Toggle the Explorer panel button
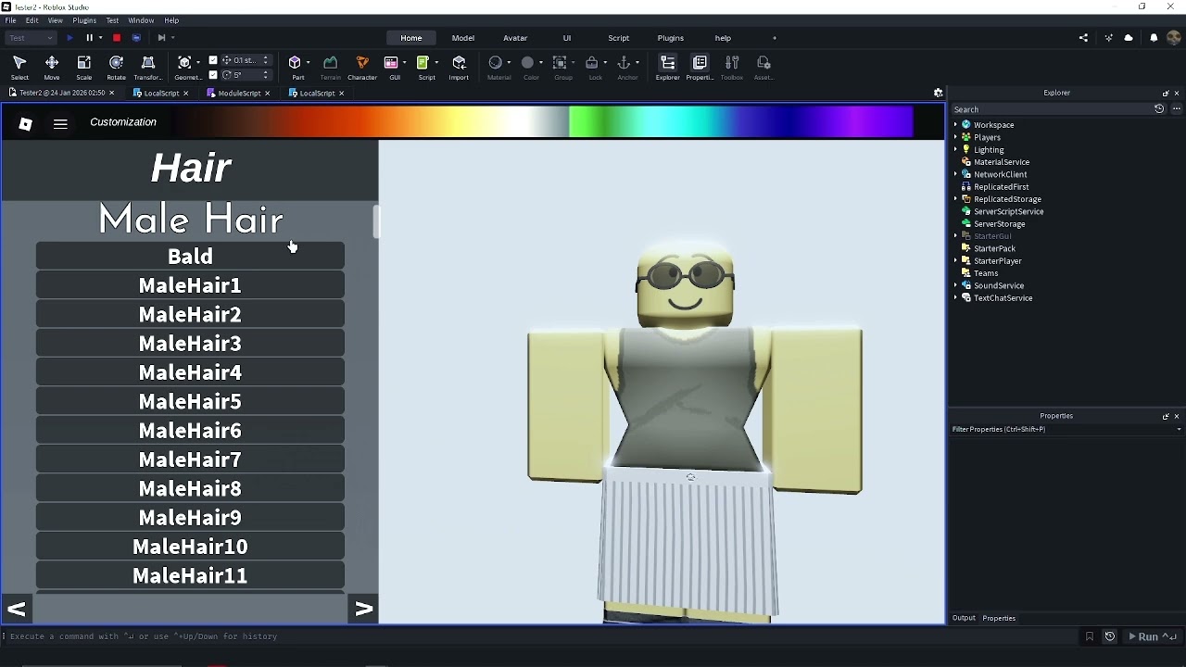1186x667 pixels. tap(667, 67)
